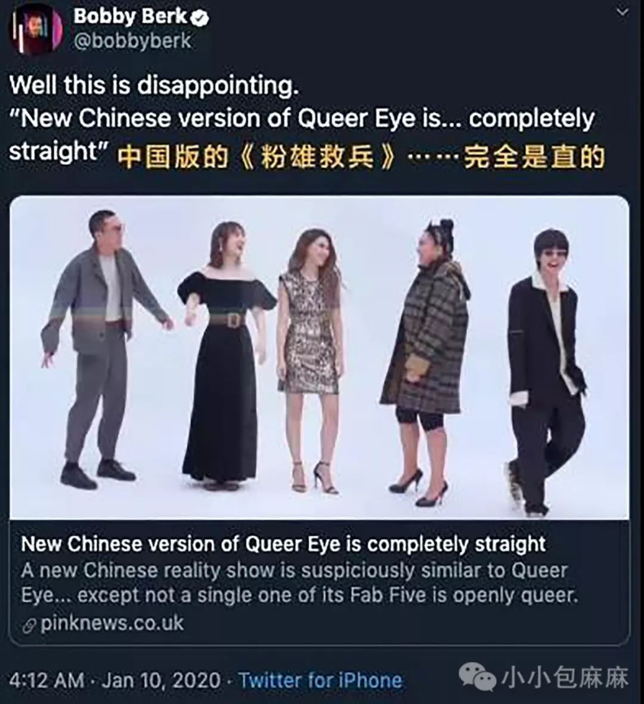Click the yellow Chinese translation subtitle
The image size is (644, 704).
pos(361,157)
